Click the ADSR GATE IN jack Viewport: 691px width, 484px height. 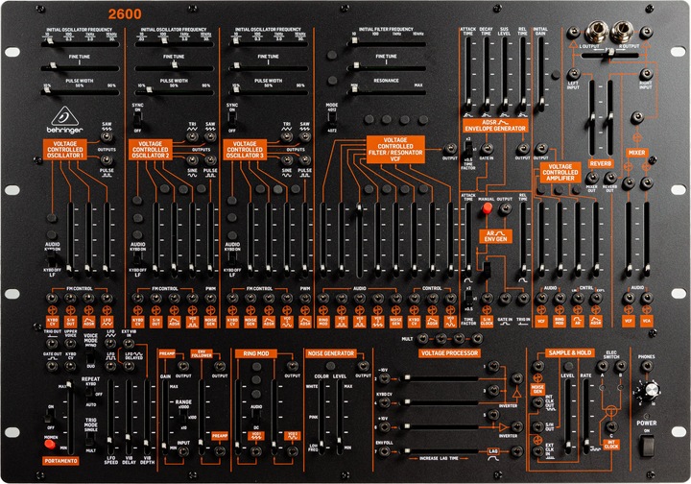pyautogui.click(x=487, y=149)
